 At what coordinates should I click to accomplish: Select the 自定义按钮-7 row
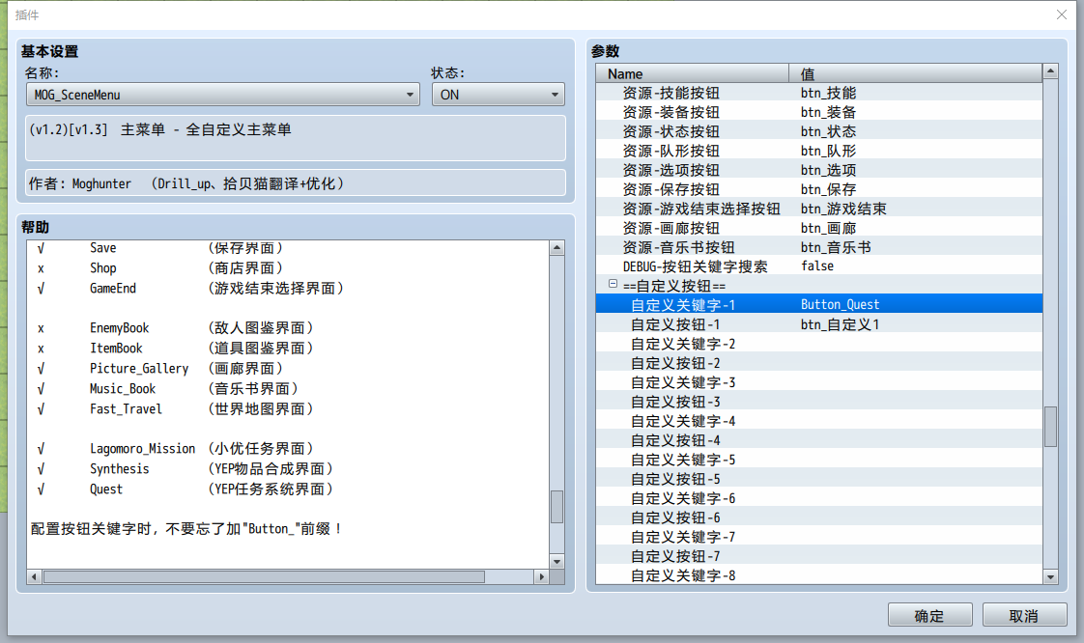819,556
